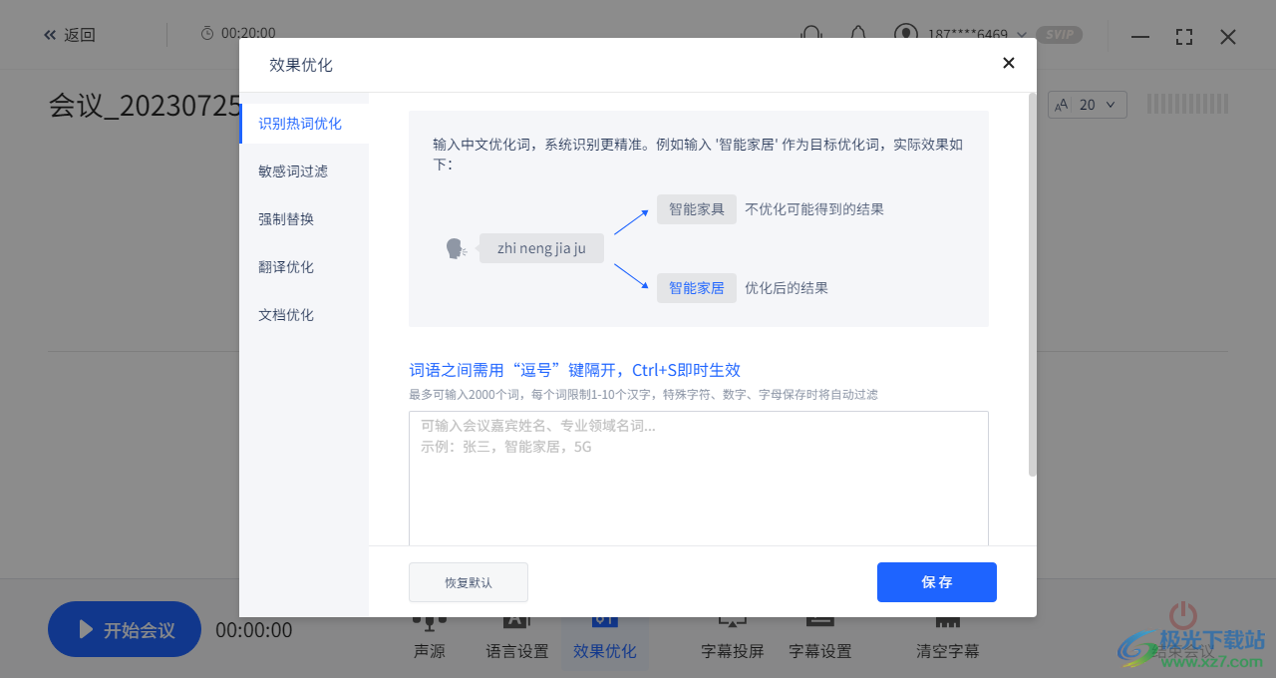
Task: Click the audio level indicator bars
Action: 1186,103
